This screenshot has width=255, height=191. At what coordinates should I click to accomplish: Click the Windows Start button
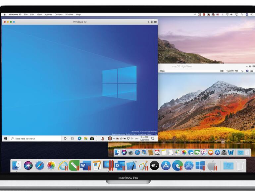tap(6, 138)
